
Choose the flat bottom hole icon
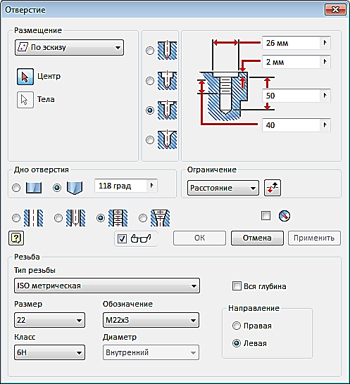tap(34, 188)
